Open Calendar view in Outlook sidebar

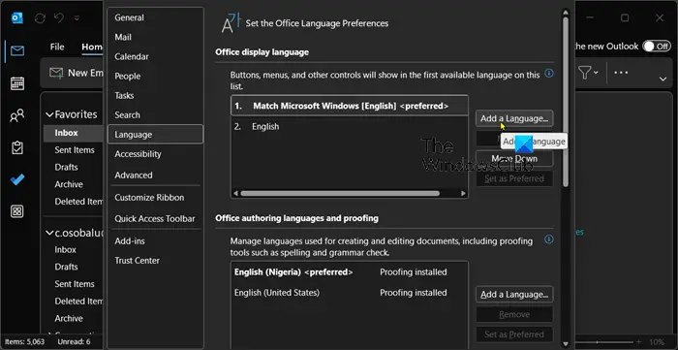[x=17, y=83]
